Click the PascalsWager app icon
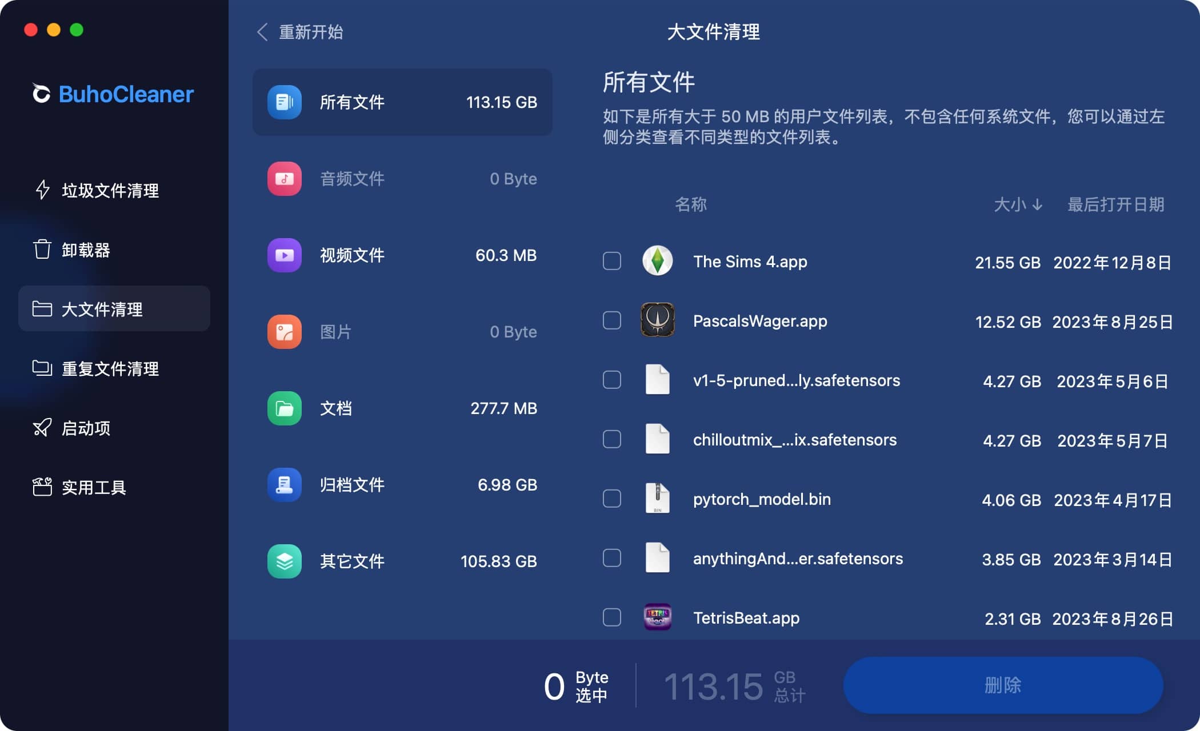This screenshot has height=731, width=1200. point(657,320)
